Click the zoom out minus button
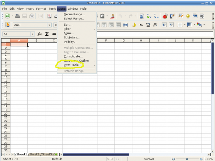 pyautogui.click(x=174, y=159)
